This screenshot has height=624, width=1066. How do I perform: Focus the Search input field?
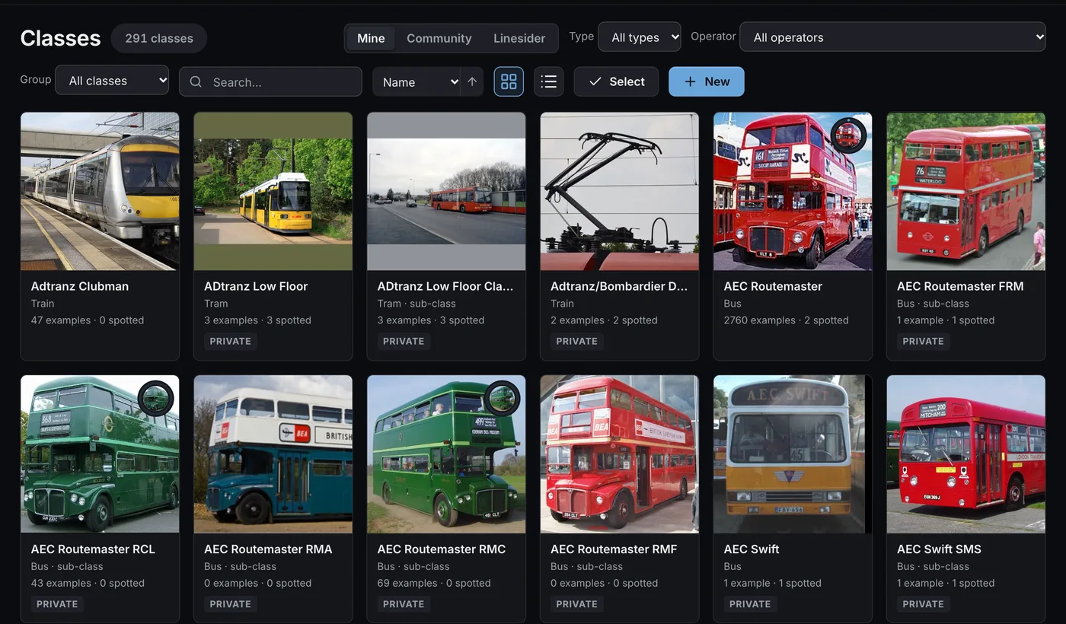point(270,81)
